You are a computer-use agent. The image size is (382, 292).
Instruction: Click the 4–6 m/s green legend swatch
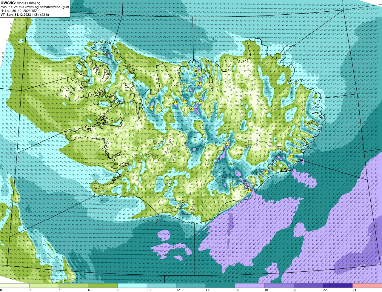pos(73,286)
